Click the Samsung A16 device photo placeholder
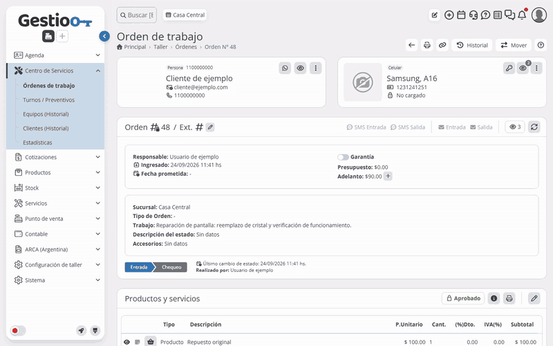The image size is (553, 346). (x=363, y=82)
